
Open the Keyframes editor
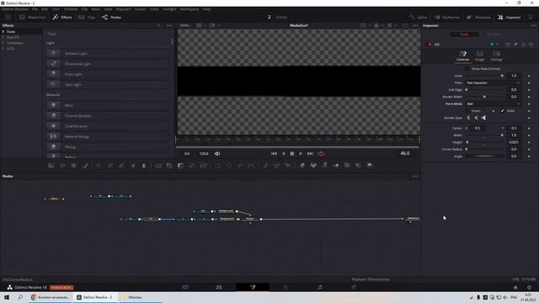tap(447, 17)
